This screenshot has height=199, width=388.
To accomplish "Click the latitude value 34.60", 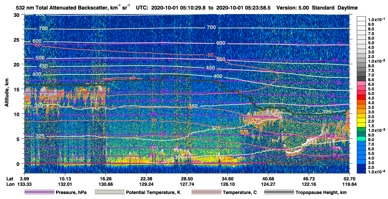I will click(x=228, y=178).
